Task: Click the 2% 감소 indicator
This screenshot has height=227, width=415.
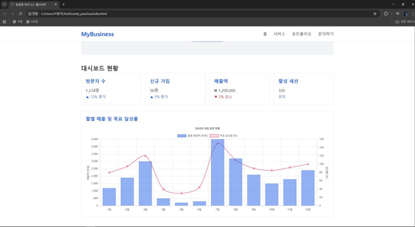Action: [x=223, y=97]
